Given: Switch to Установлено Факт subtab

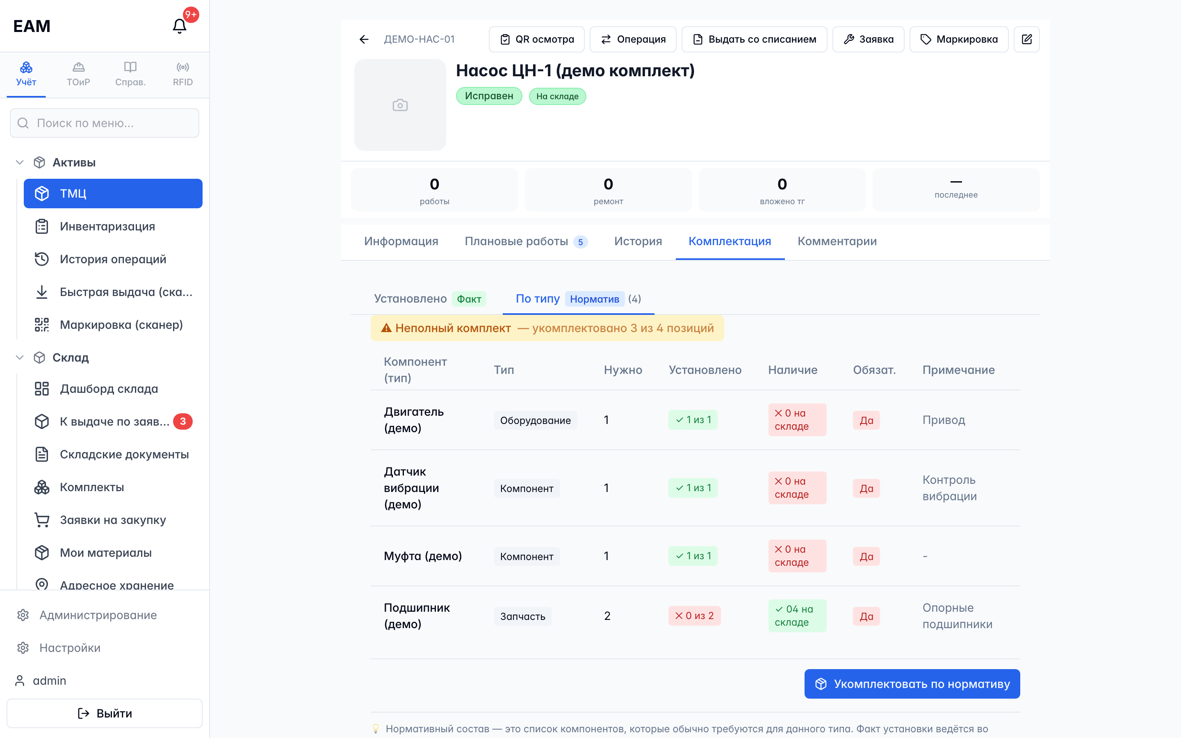Looking at the screenshot, I should (x=430, y=299).
